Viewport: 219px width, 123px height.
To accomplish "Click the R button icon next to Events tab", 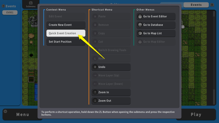I will tap(212, 5).
